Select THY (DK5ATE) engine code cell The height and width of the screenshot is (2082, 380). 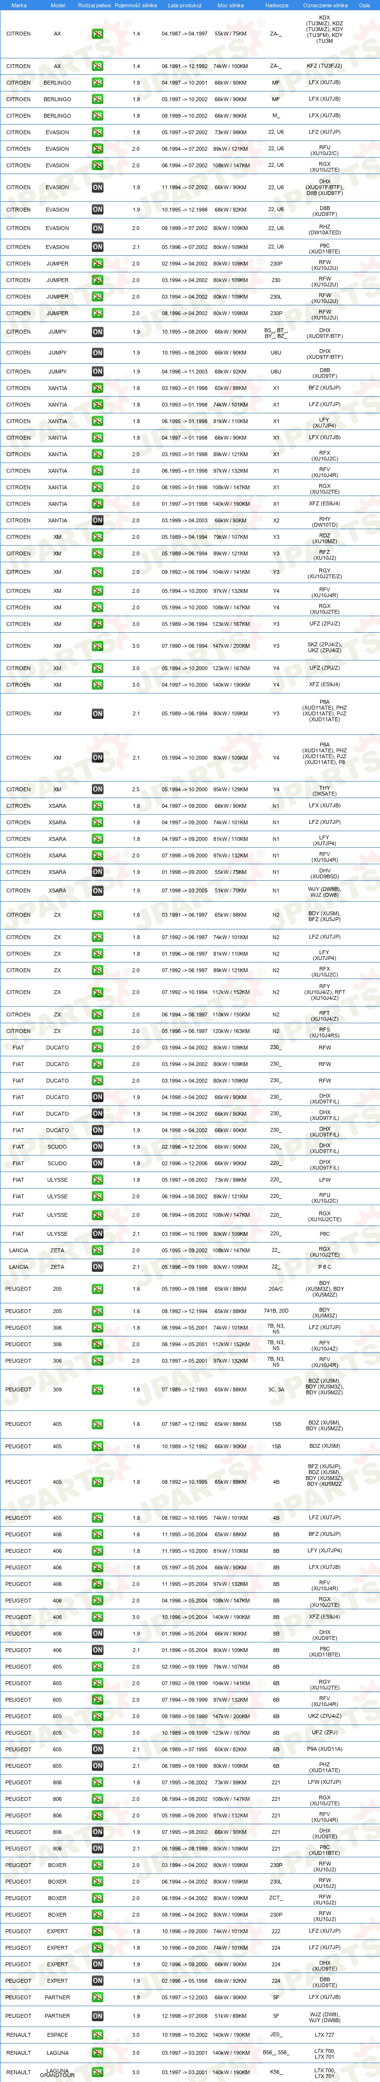click(324, 791)
